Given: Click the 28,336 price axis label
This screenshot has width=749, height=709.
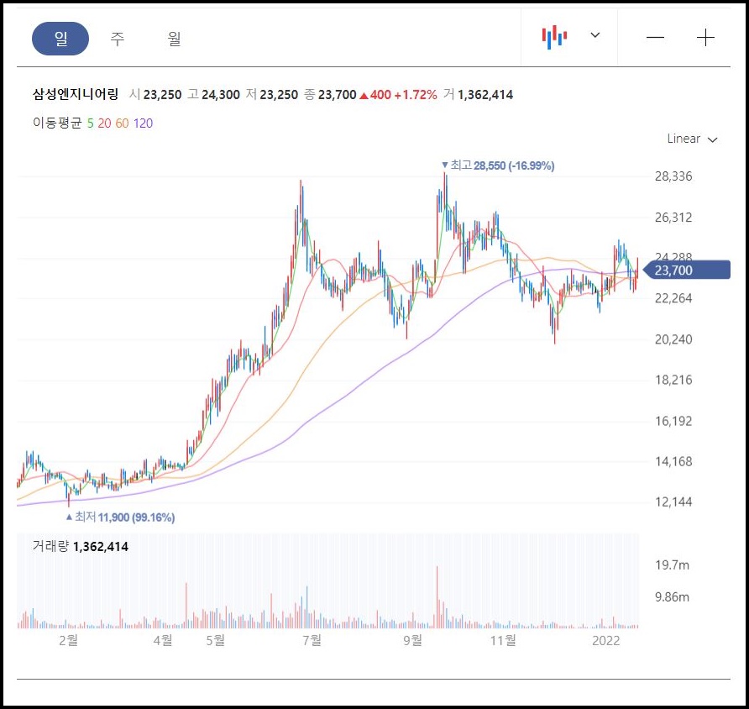Looking at the screenshot, I should pos(673,176).
